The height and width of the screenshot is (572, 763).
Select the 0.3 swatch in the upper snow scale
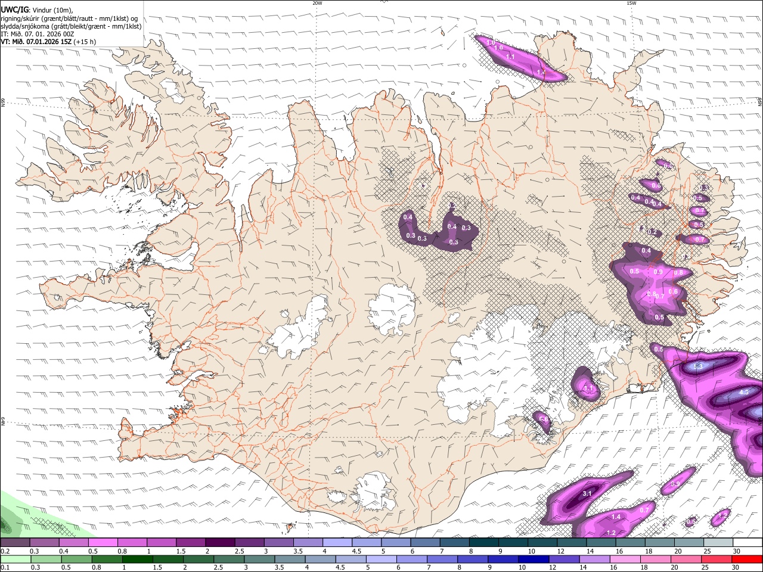click(x=45, y=542)
